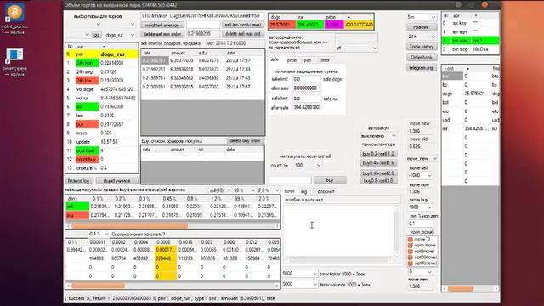The image size is (544, 306).
Task: Click the stupid ученик button
Action: (117, 181)
